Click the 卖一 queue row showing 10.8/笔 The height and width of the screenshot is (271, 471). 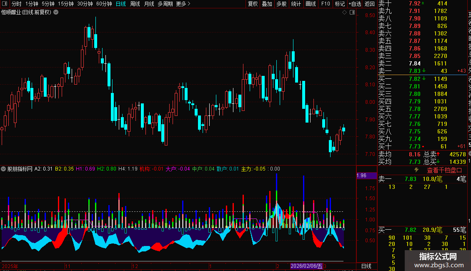click(x=422, y=179)
